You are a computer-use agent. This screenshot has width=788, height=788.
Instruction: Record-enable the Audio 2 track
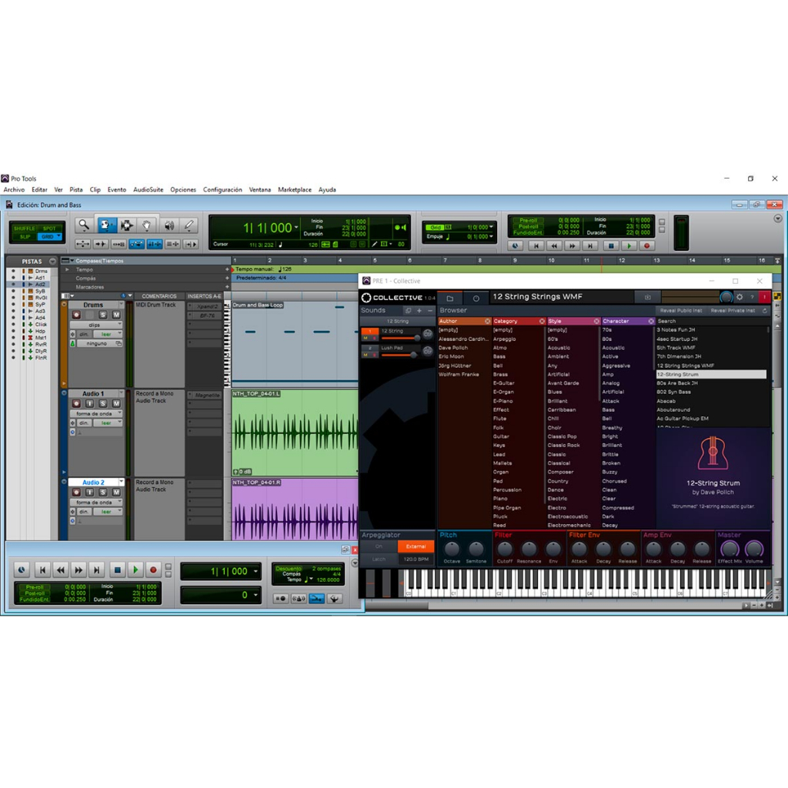(x=76, y=492)
